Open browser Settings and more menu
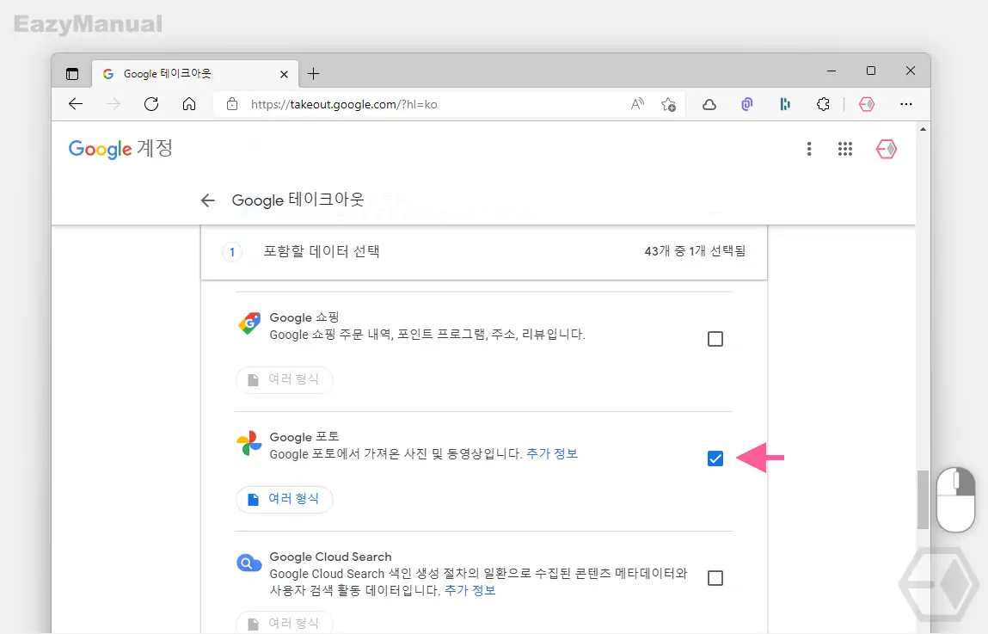This screenshot has height=634, width=988. pyautogui.click(x=906, y=104)
